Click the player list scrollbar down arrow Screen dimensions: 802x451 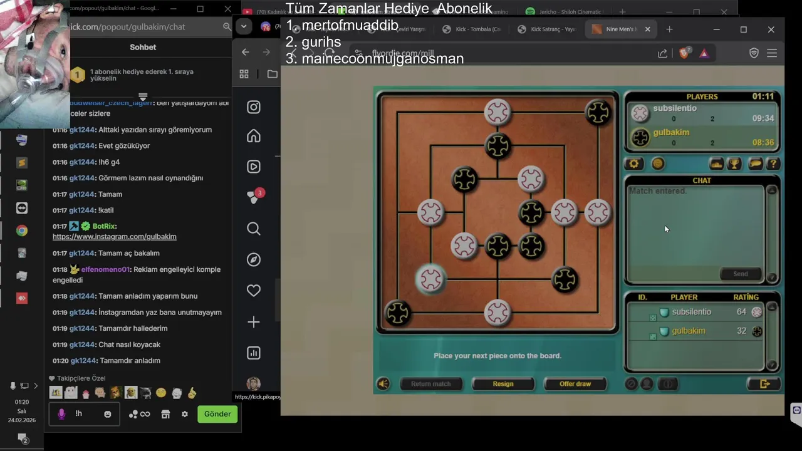click(x=773, y=365)
